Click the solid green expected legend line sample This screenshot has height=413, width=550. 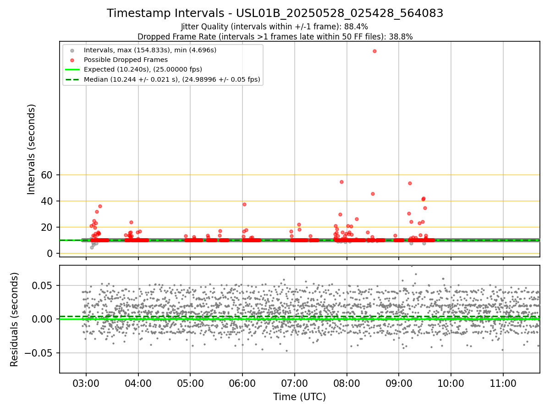click(72, 69)
